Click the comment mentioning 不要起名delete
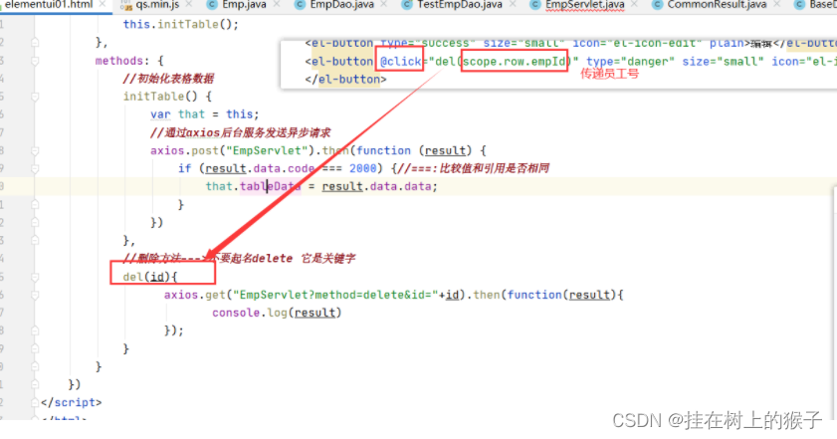This screenshot has width=837, height=439. tap(239, 259)
